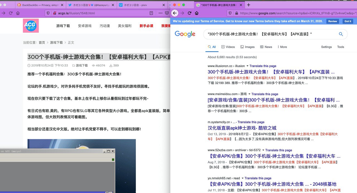Open 游戏下载 in acgs.la nav menu
Screen dimensions: 357x193
click(x=63, y=26)
